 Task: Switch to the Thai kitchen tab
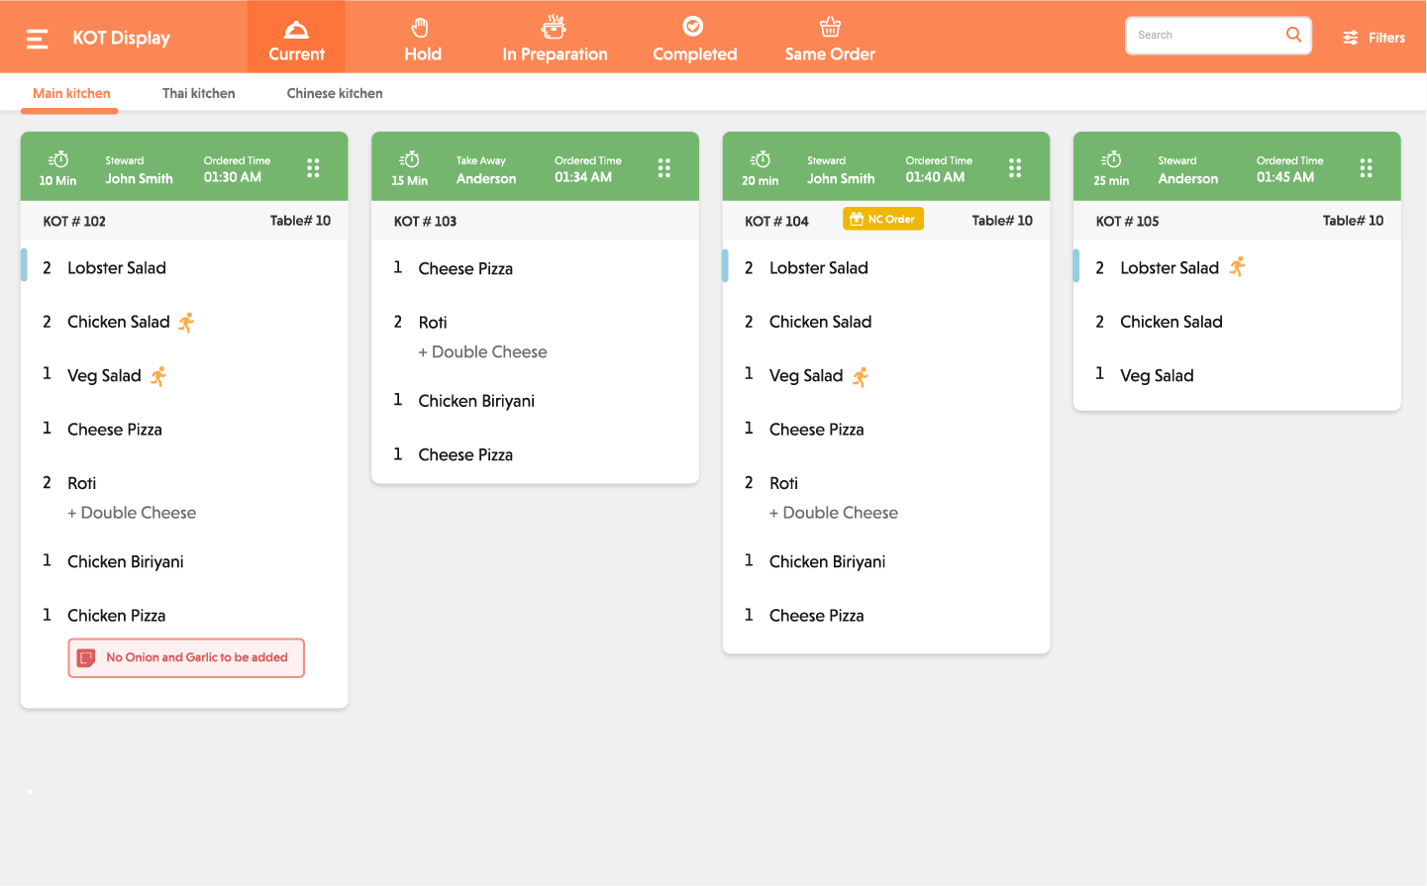tap(198, 93)
